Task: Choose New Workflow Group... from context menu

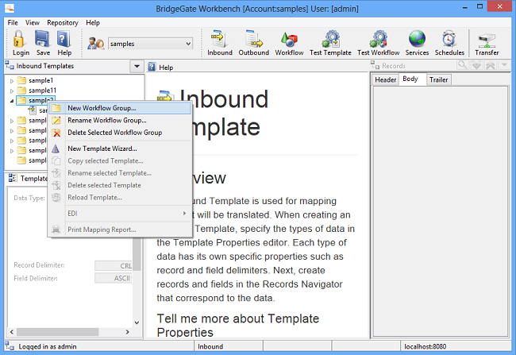Action: tap(120, 108)
